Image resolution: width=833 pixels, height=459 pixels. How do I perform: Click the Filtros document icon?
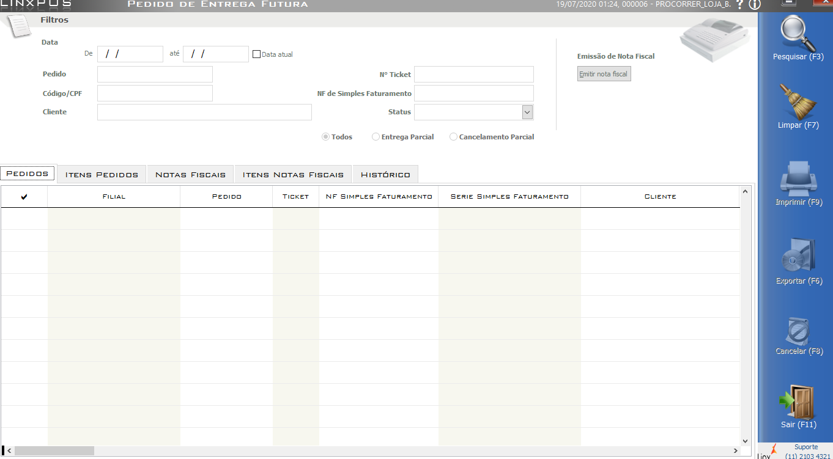[18, 26]
